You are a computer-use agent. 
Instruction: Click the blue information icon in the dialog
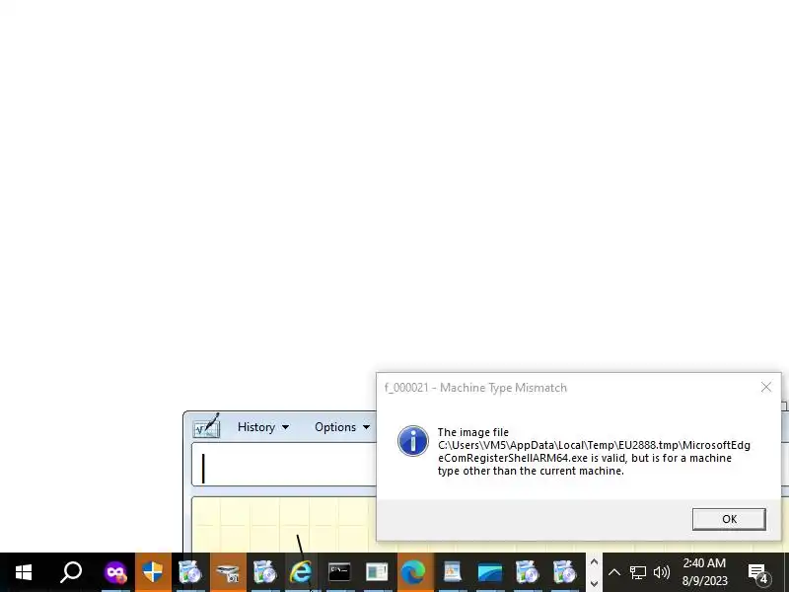[x=413, y=441]
